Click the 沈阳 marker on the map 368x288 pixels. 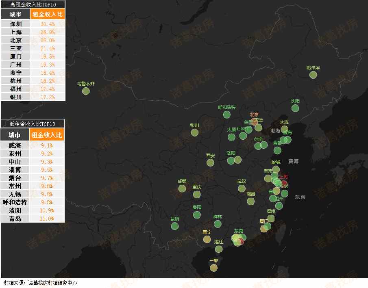tap(295, 108)
